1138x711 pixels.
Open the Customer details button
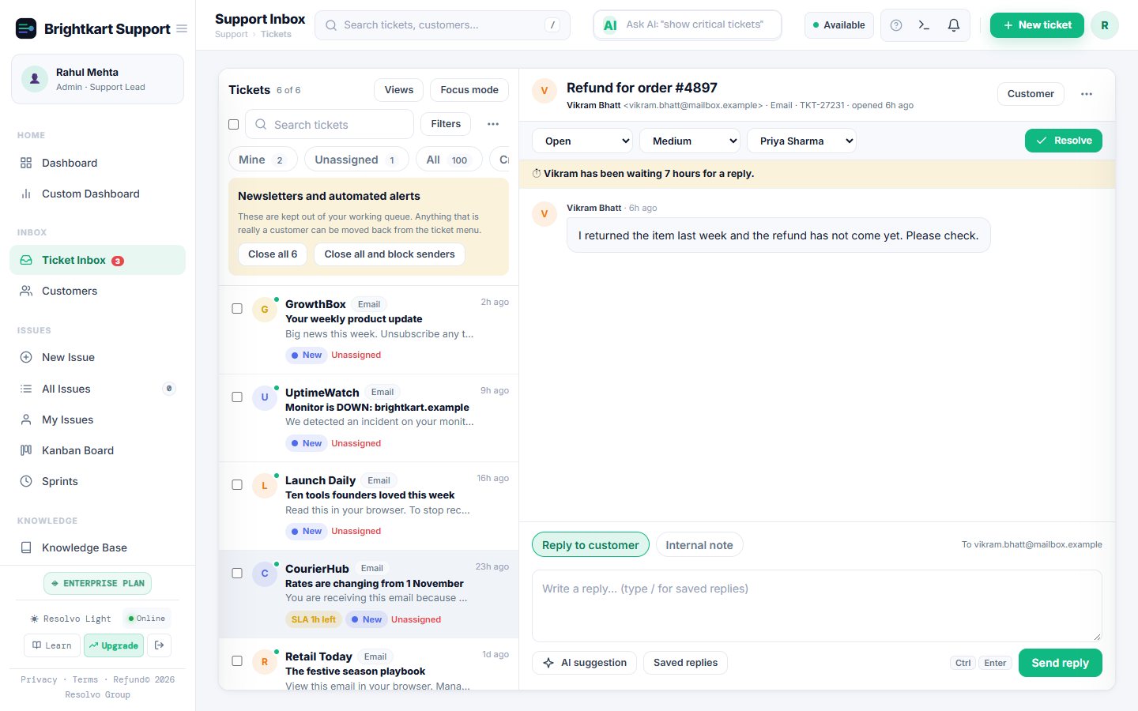coord(1031,94)
